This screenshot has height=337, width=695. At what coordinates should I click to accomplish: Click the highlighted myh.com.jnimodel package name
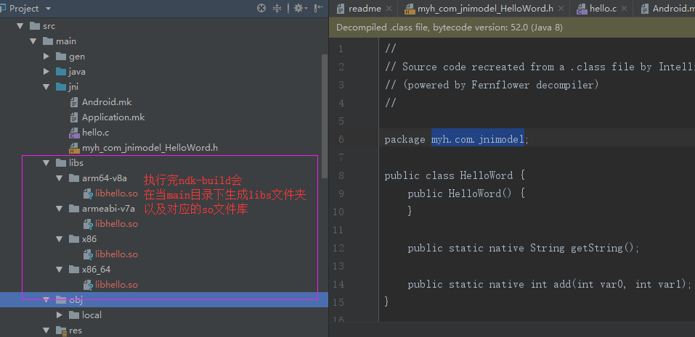[478, 139]
